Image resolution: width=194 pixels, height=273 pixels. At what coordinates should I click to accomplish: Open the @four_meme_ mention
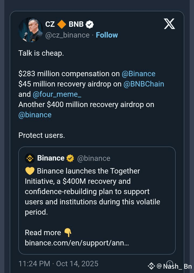pos(57,94)
